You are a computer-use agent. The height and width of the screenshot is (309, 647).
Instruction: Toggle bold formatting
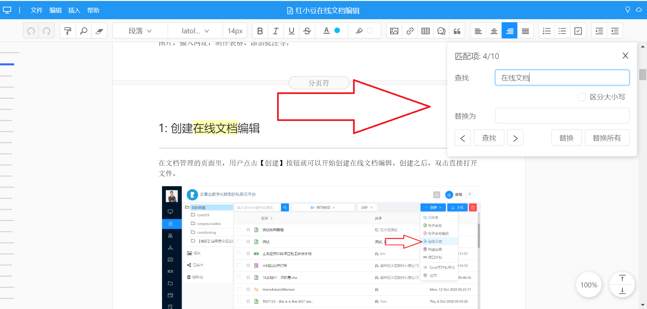(260, 31)
